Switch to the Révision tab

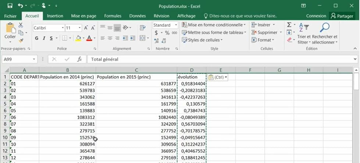click(161, 16)
